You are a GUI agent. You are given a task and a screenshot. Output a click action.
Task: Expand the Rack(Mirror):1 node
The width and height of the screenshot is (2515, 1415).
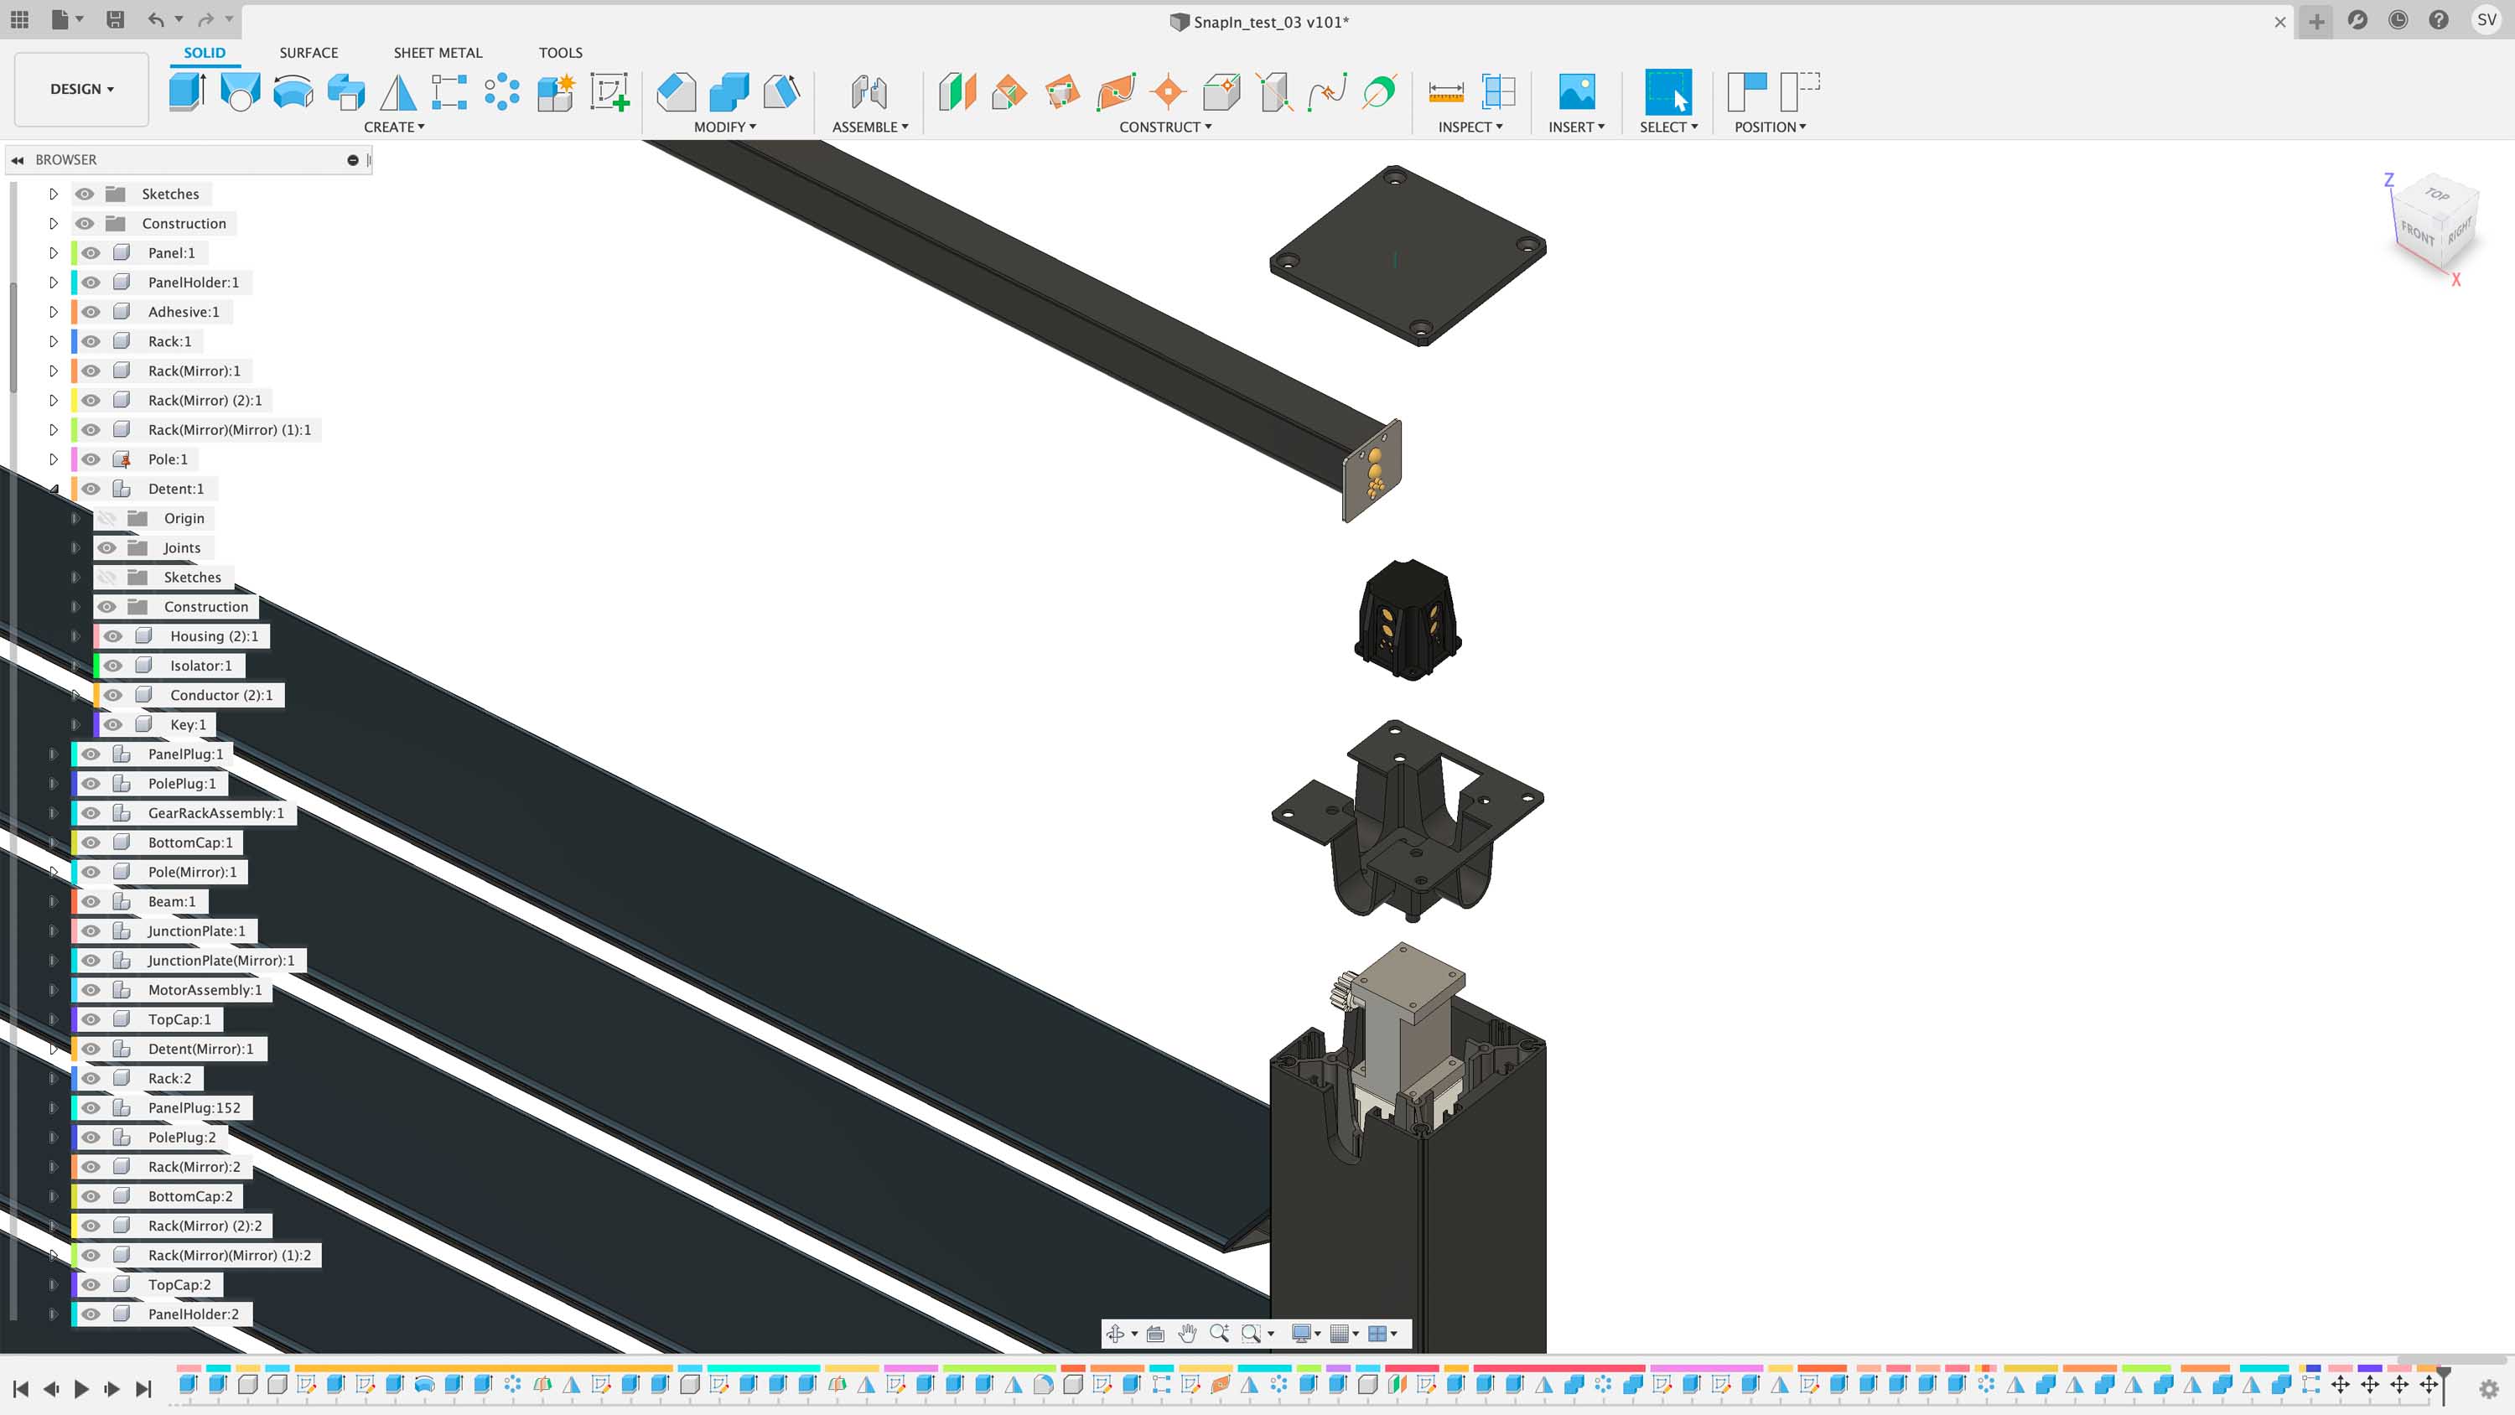[x=54, y=371]
